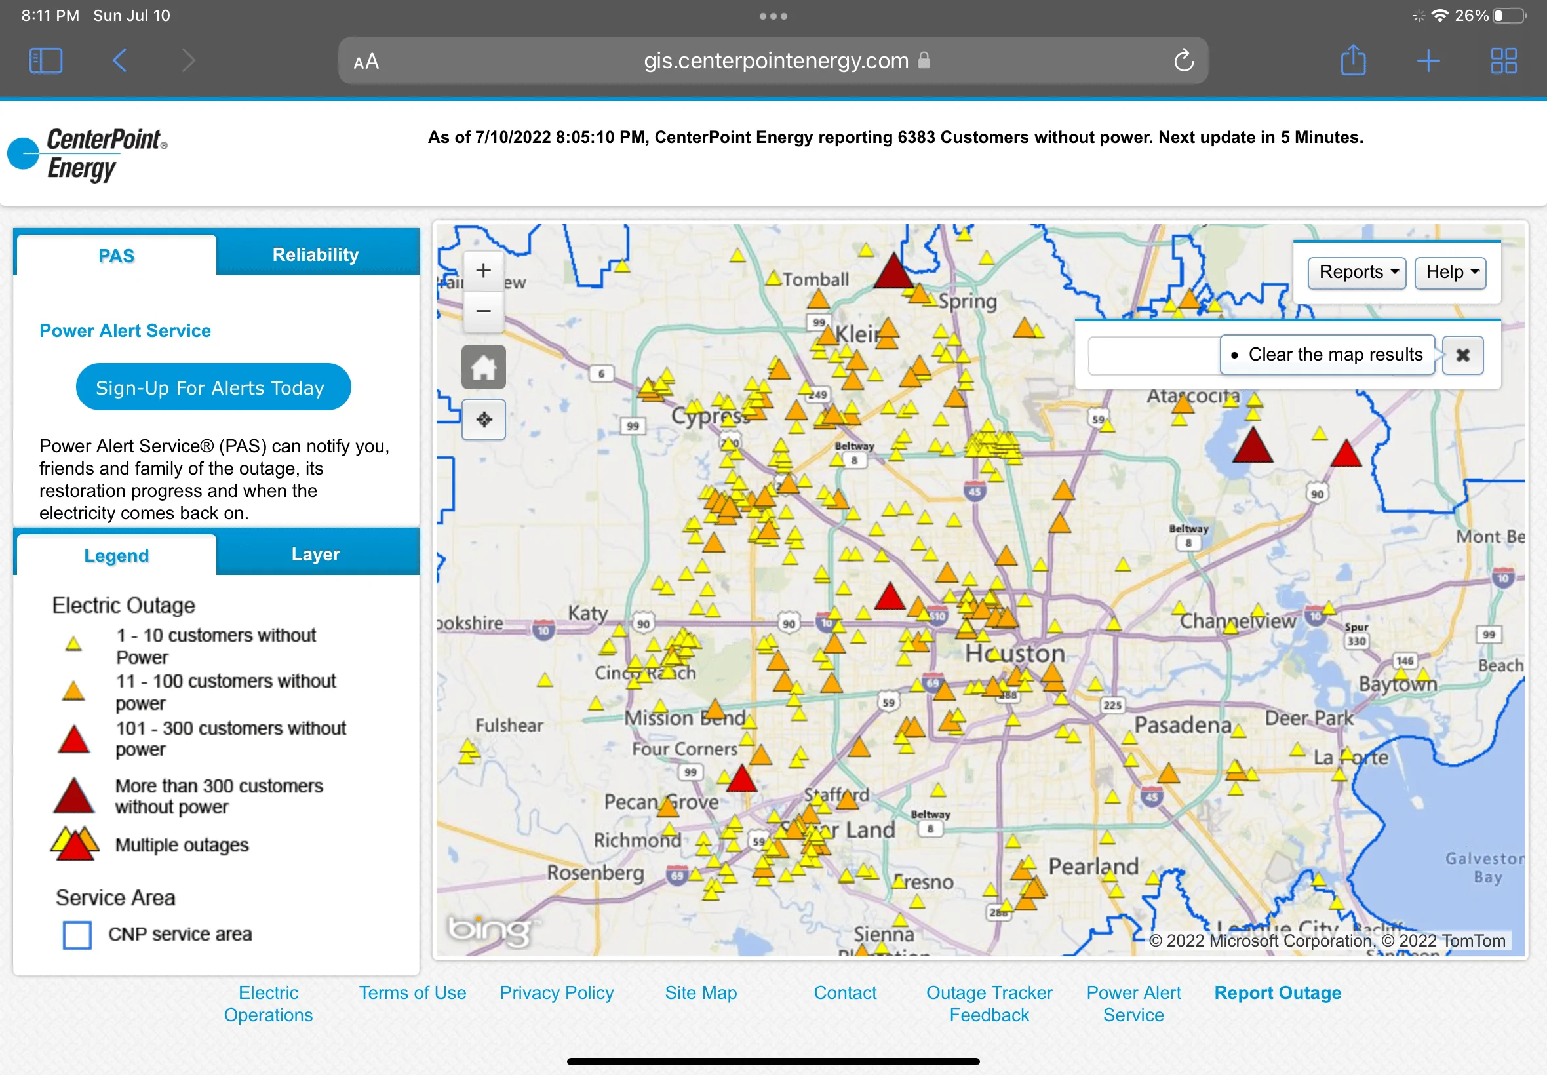Open the Electric Operations link

[x=268, y=1004]
